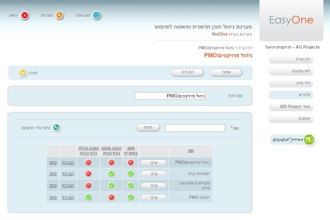The width and height of the screenshot is (330, 220).
Task: Toggle 'כתבה קטנה' for הקמת PMO row
Action: tap(112, 197)
